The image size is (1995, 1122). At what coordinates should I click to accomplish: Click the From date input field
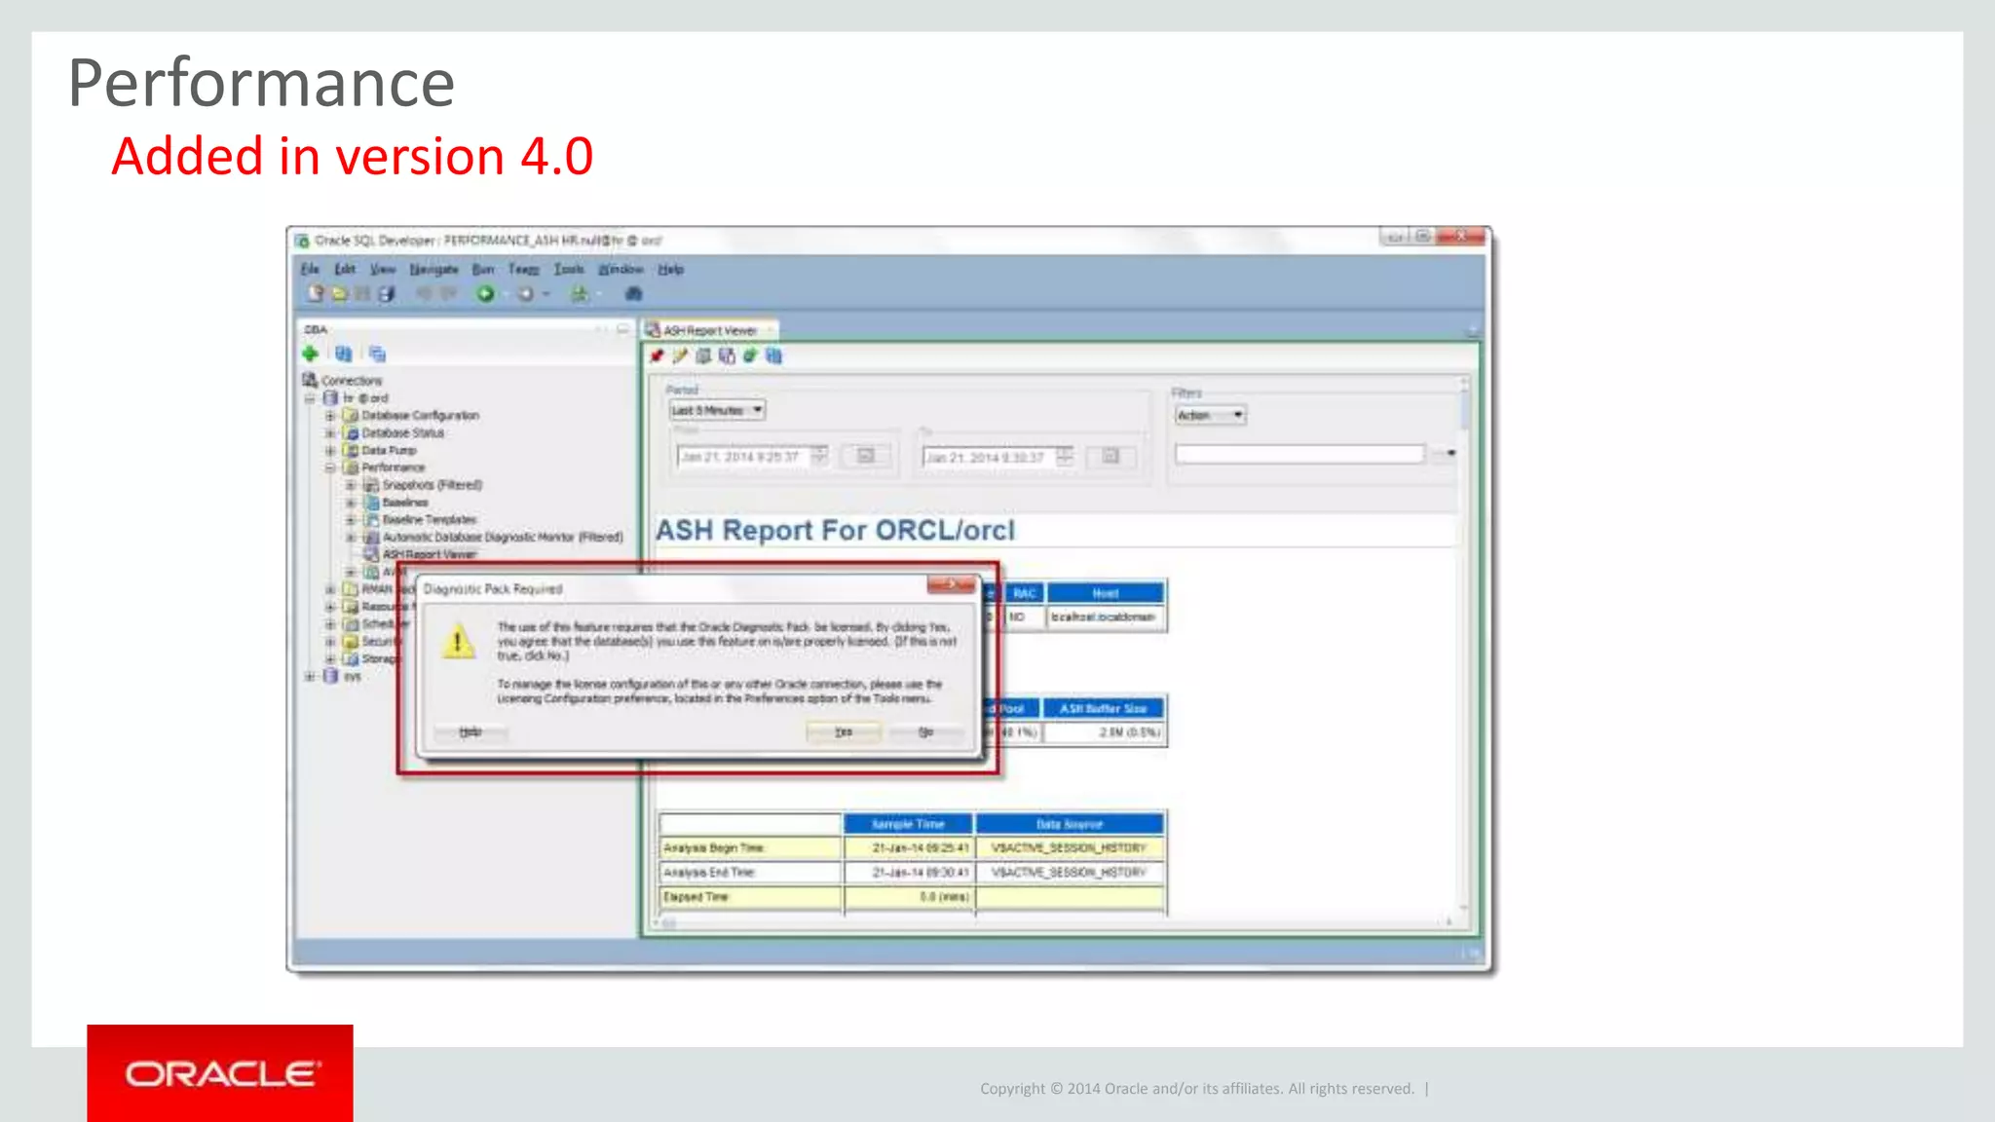[743, 456]
